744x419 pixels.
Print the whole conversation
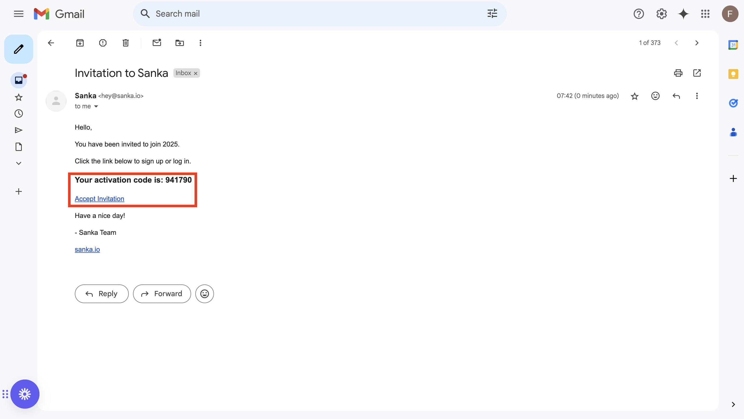tap(678, 73)
